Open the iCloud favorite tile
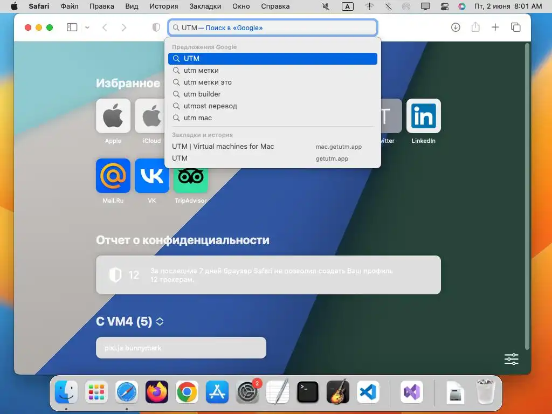The height and width of the screenshot is (414, 552). click(x=150, y=116)
